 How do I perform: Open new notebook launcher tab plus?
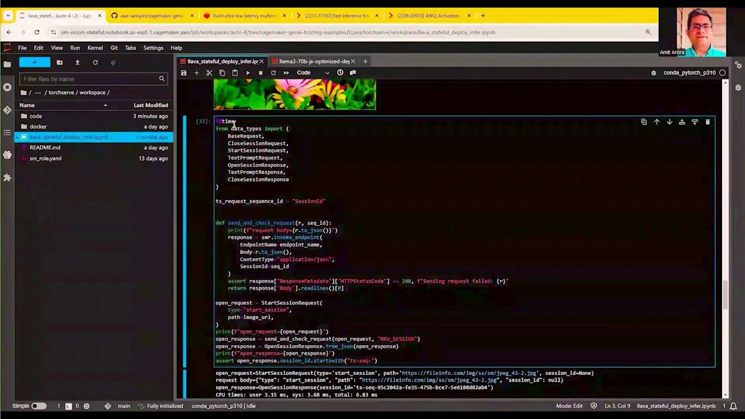[x=366, y=61]
